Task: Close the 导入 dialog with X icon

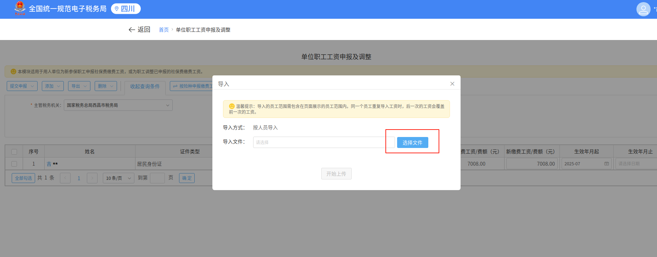Action: click(452, 84)
